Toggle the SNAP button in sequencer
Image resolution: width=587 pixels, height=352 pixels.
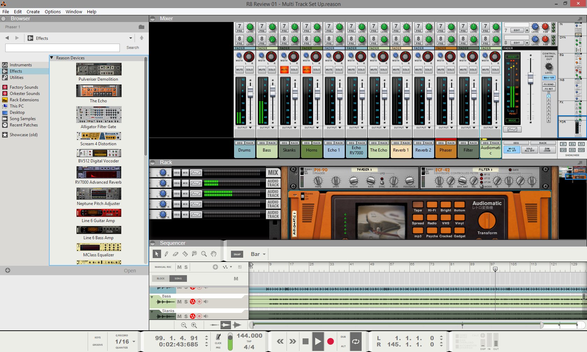coord(237,254)
